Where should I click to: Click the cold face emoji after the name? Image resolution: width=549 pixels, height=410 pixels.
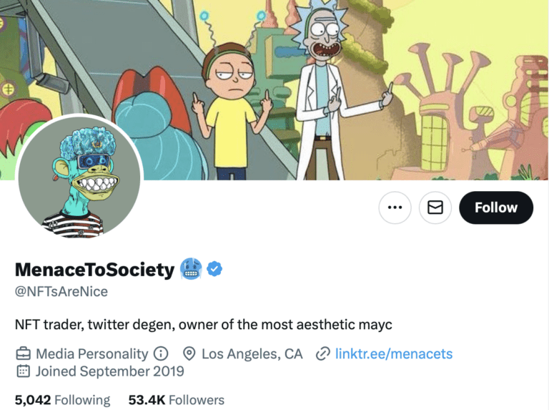(191, 269)
